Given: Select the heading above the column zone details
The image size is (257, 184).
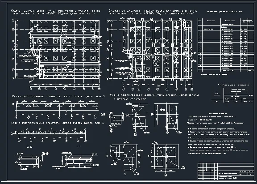Looking at the screenshot, I should [x=154, y=97].
